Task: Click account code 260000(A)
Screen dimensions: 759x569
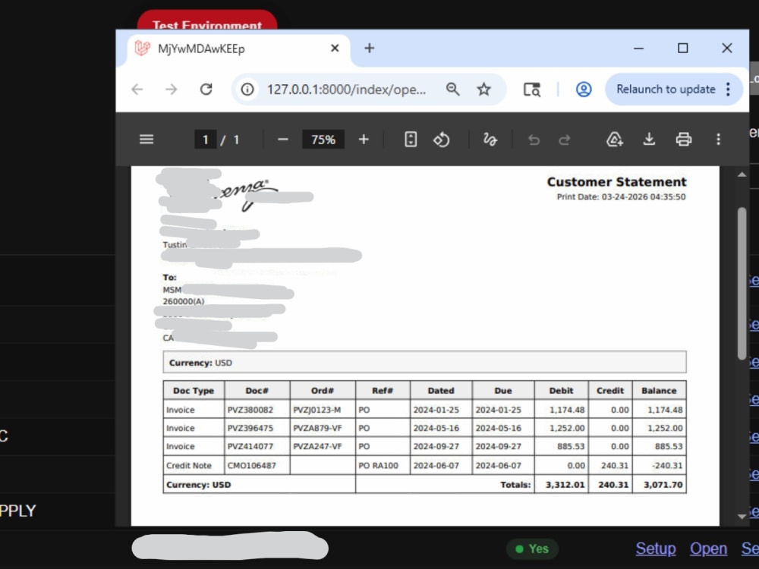Action: point(184,301)
